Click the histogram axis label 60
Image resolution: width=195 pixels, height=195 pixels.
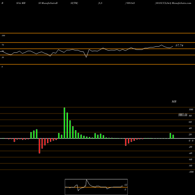pyautogui.click(x=190, y=122)
